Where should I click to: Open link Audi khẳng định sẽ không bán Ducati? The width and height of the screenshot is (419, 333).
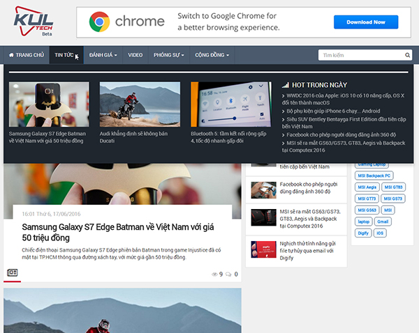click(x=133, y=137)
